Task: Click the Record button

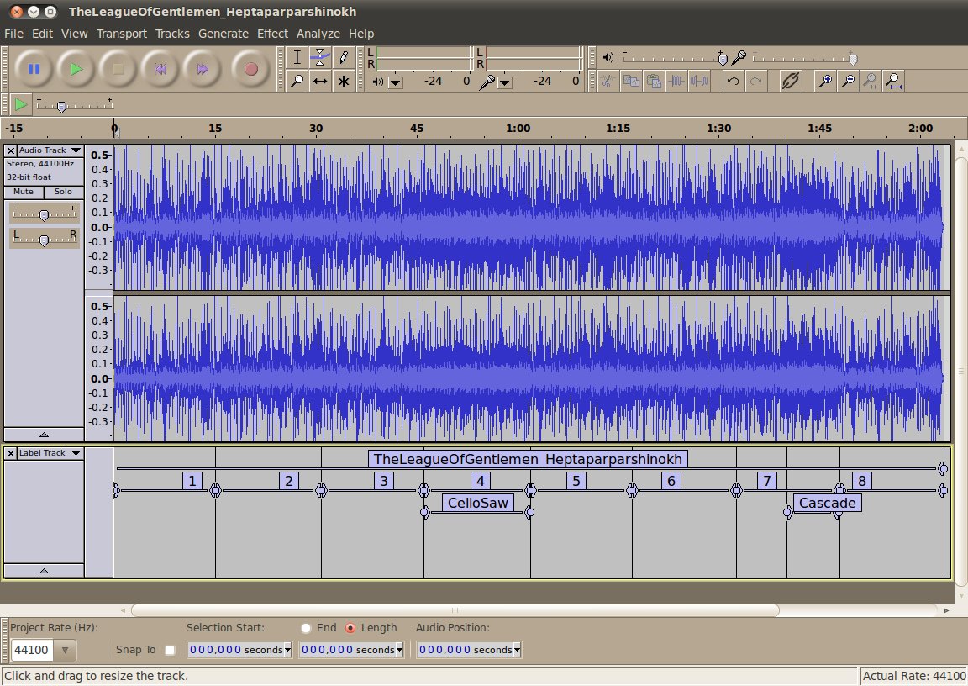Action: [x=250, y=69]
